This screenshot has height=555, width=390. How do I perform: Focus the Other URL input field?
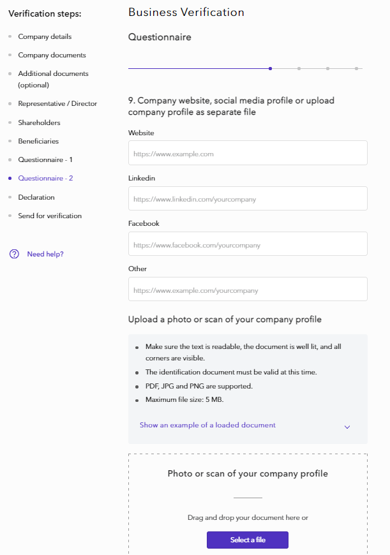click(248, 290)
